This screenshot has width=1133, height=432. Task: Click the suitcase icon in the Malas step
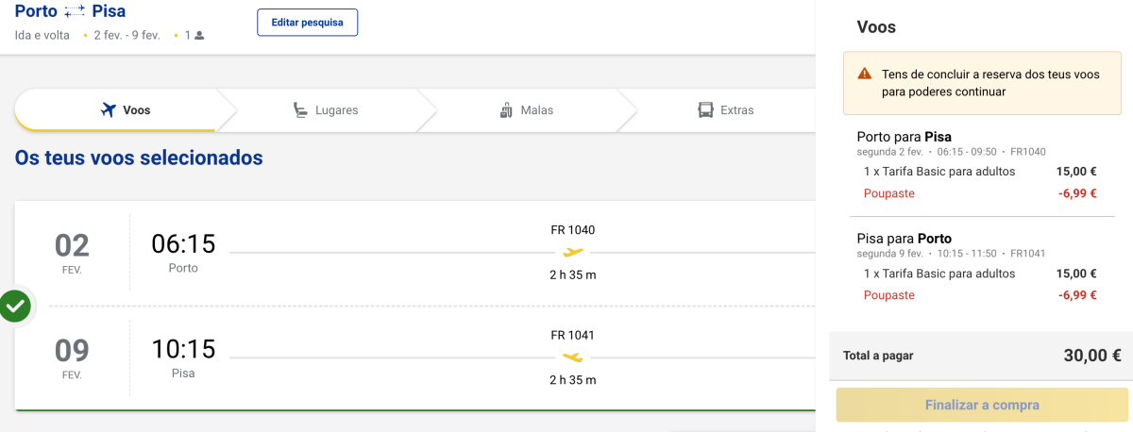(x=506, y=110)
